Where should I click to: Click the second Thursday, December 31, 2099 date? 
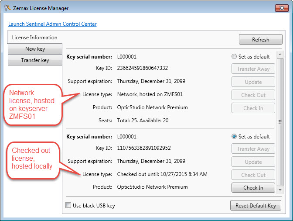(151, 161)
